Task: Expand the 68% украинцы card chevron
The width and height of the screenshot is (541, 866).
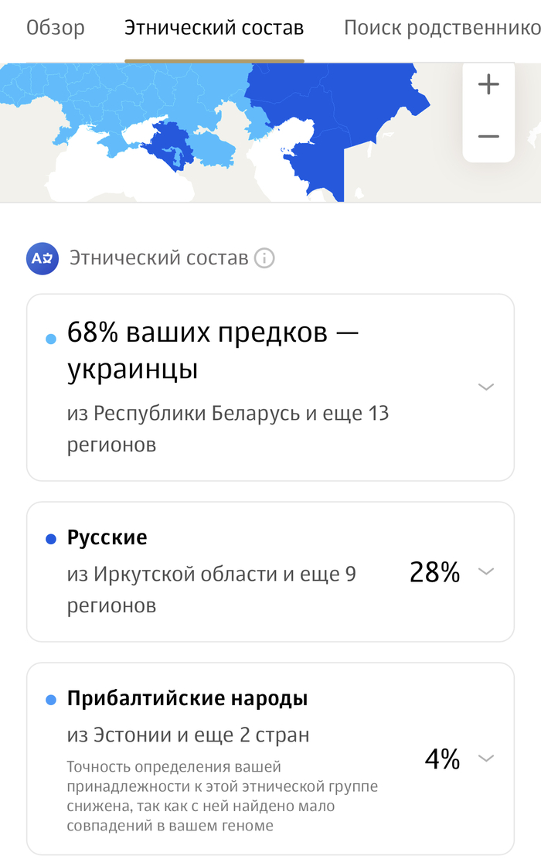Action: pos(485,387)
